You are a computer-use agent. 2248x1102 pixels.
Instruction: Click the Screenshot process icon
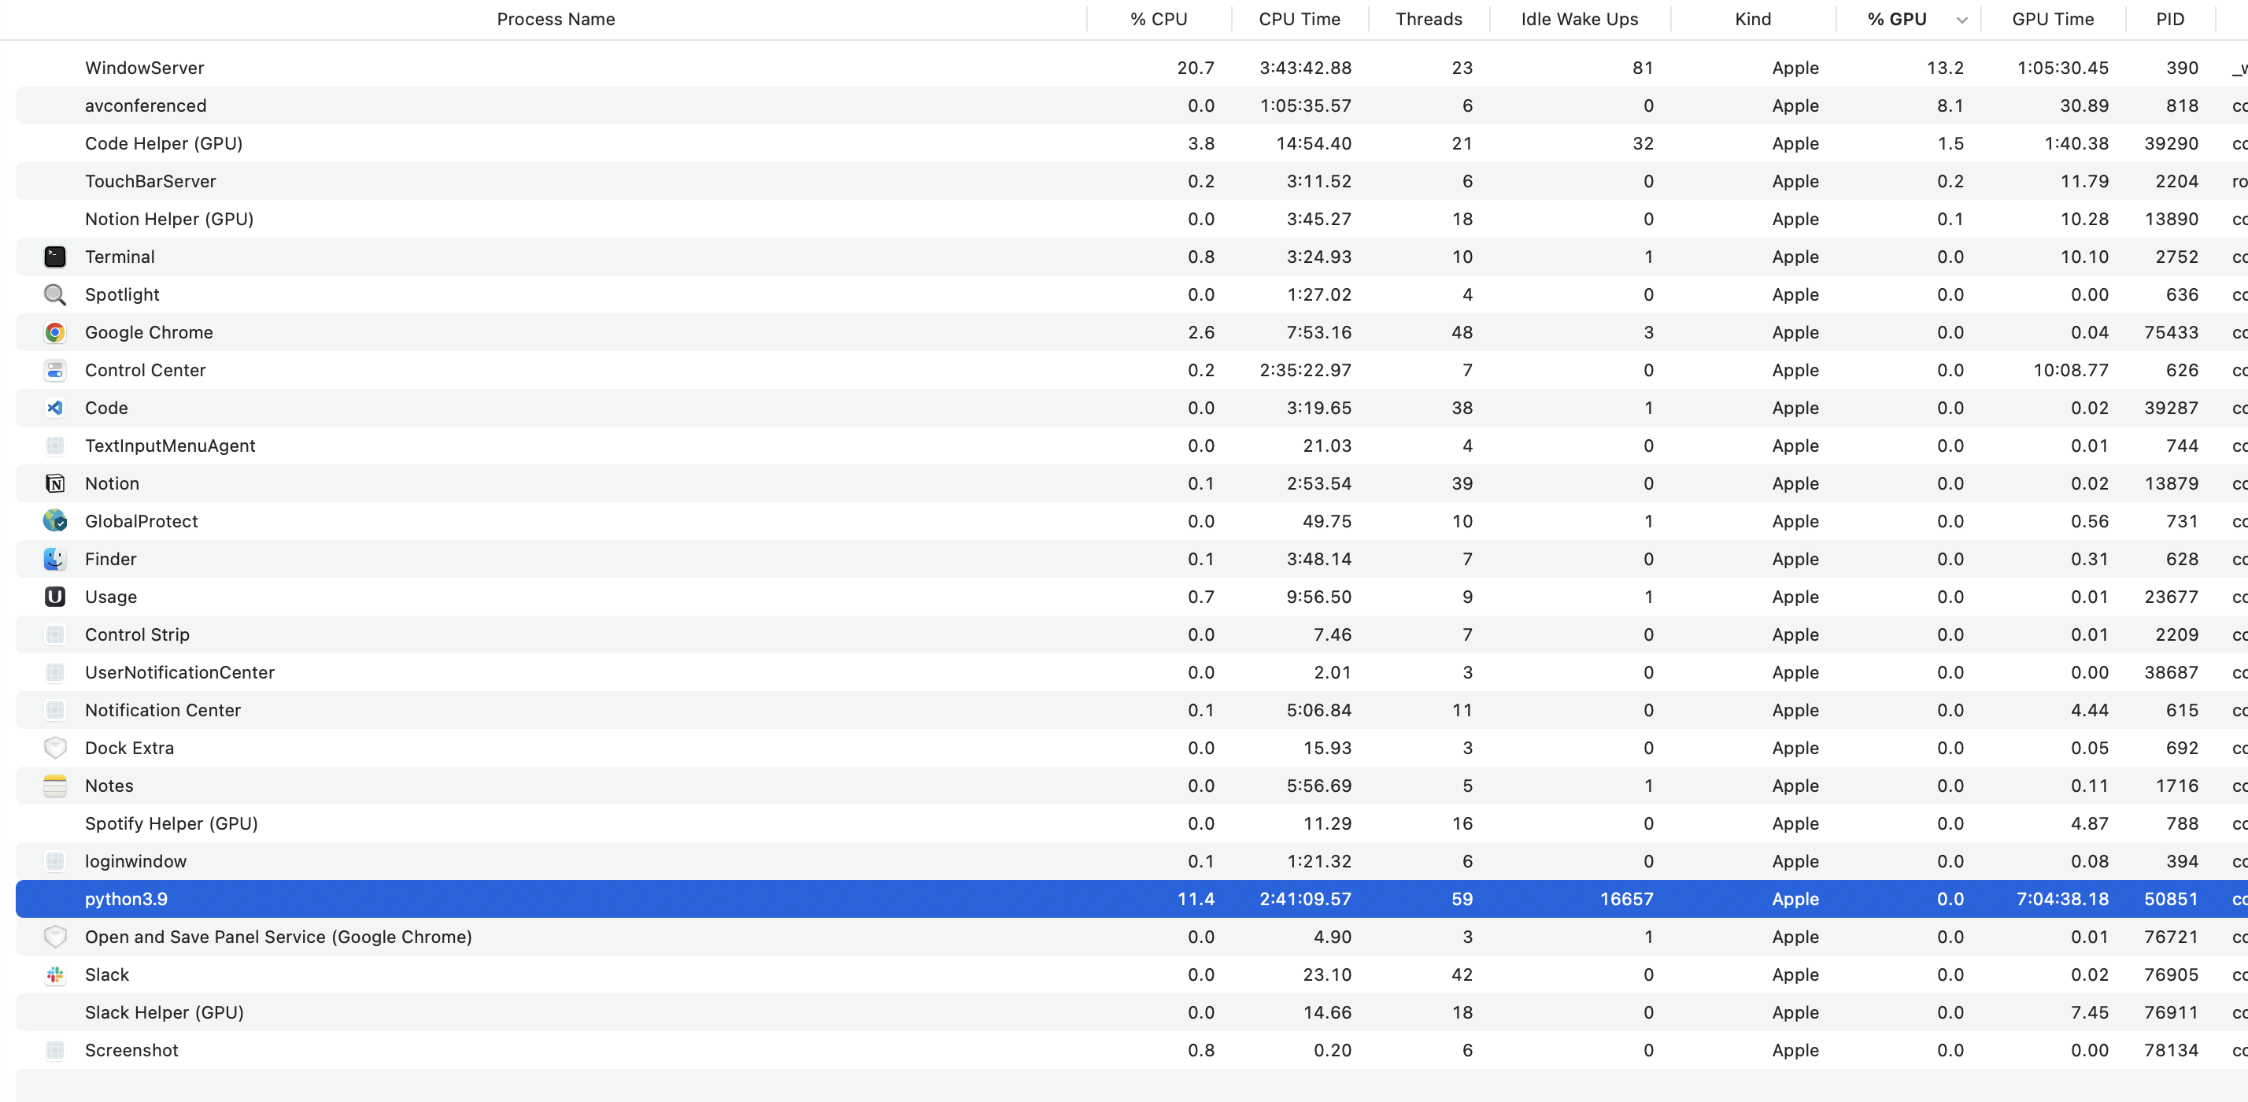point(55,1049)
